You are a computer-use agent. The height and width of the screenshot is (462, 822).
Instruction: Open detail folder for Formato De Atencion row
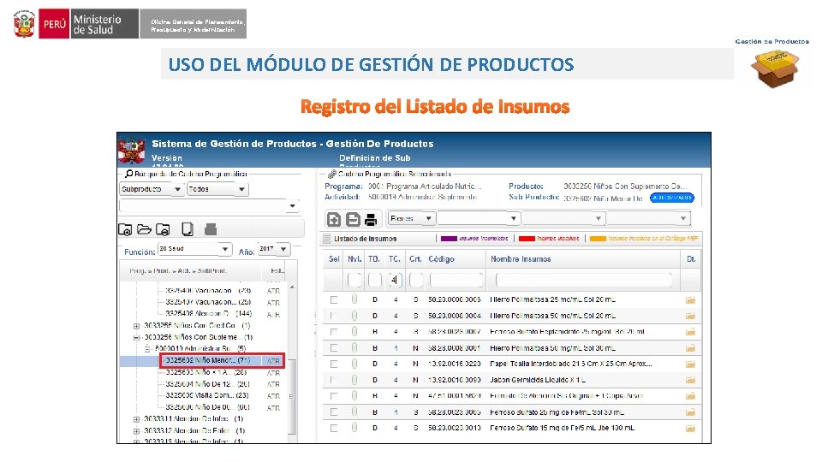690,396
